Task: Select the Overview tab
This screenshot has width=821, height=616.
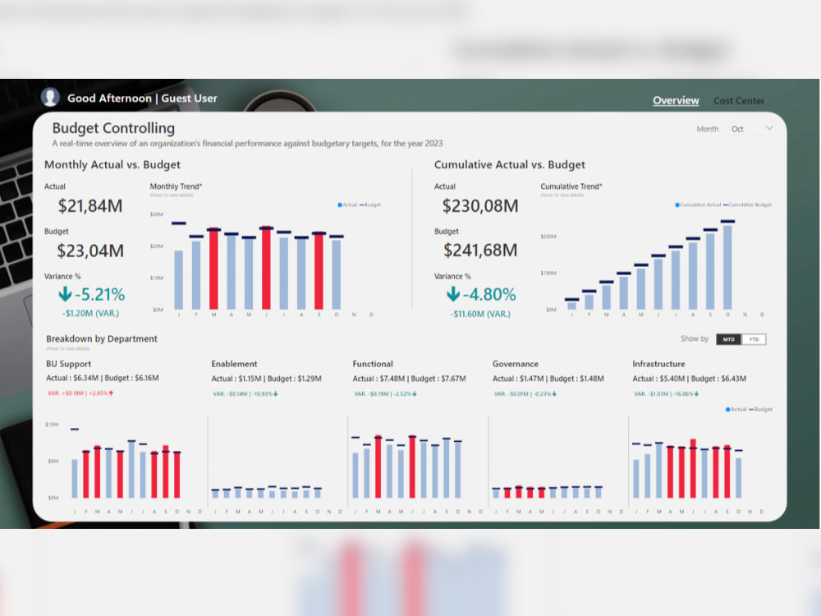Action: tap(675, 100)
